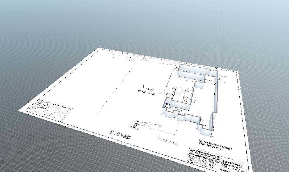Click the red marker left of the building

coord(143,86)
